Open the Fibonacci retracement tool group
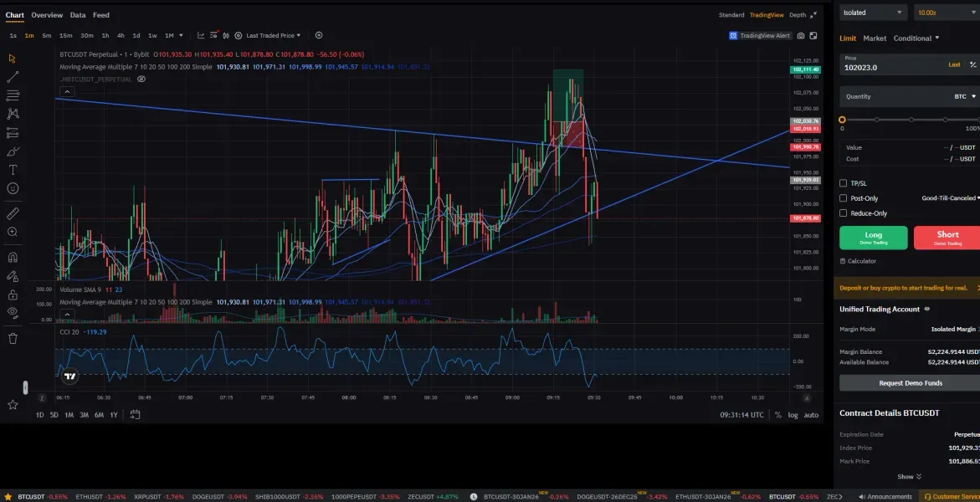This screenshot has height=502, width=980. point(13,95)
